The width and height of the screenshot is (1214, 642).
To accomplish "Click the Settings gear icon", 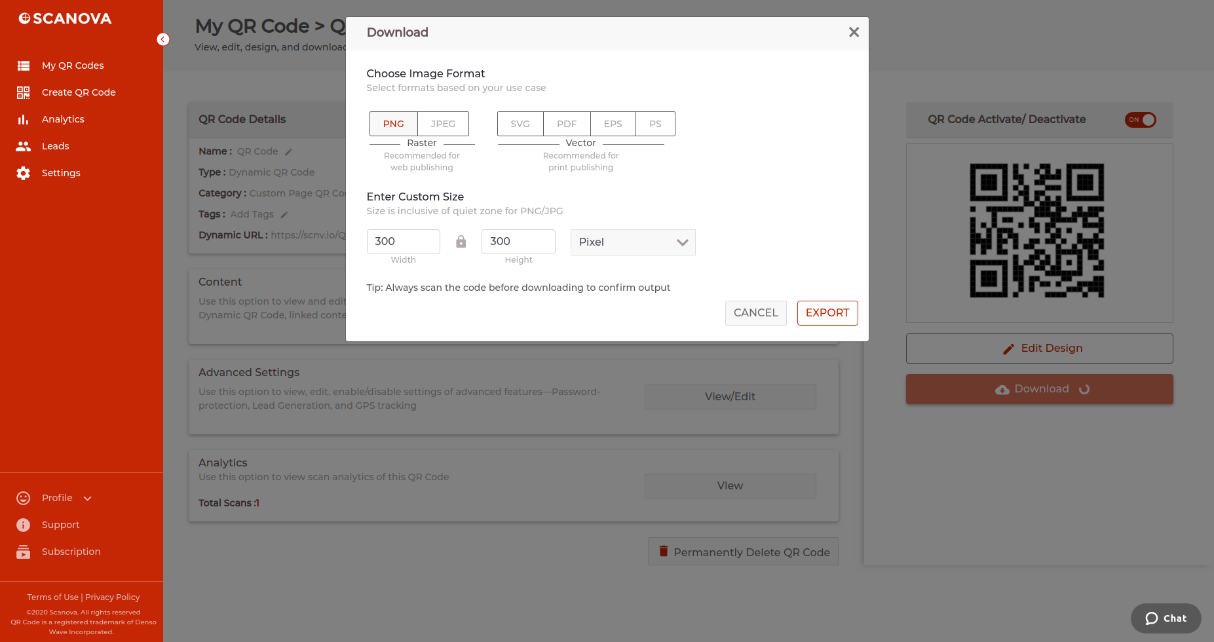I will click(x=24, y=173).
